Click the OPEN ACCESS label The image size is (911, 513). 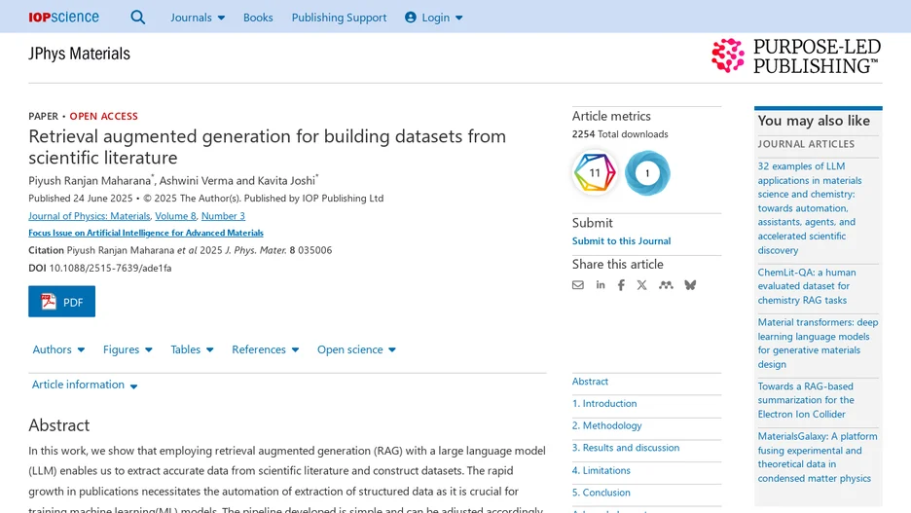tap(103, 116)
